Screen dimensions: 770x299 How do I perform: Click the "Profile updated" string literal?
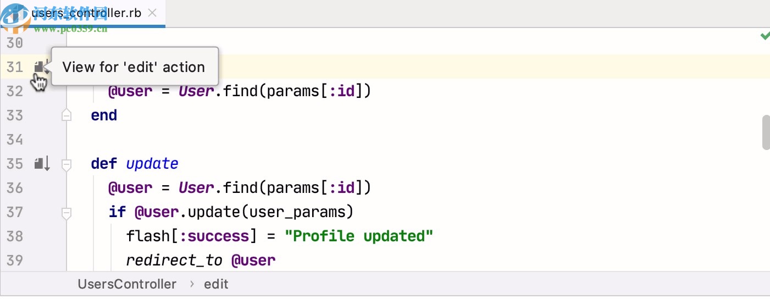pos(359,236)
